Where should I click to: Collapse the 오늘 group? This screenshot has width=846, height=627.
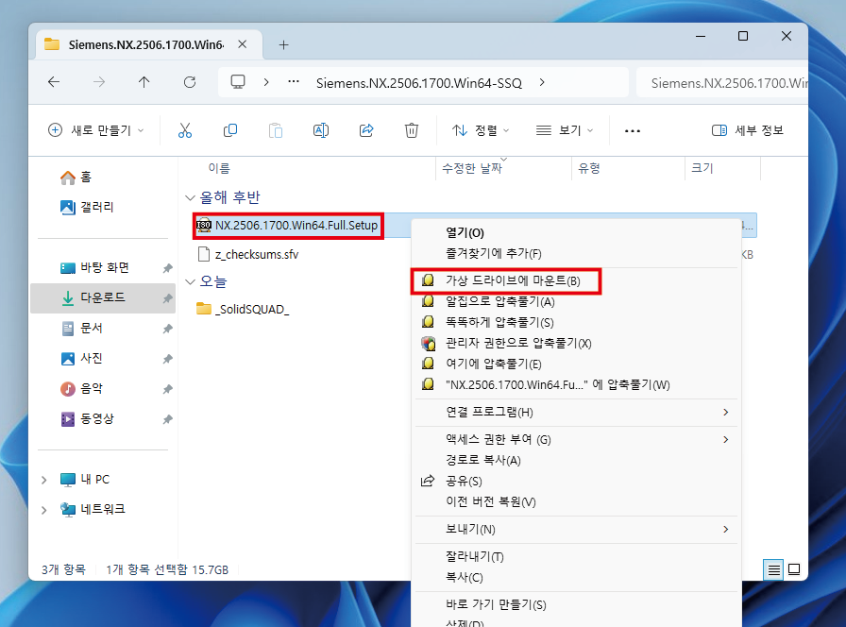(x=190, y=282)
